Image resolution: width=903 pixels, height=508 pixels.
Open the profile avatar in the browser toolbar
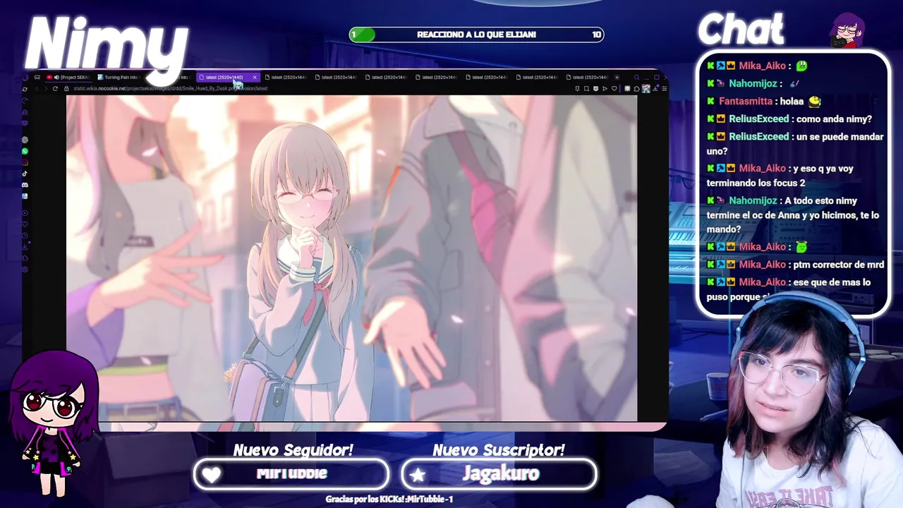click(x=646, y=89)
